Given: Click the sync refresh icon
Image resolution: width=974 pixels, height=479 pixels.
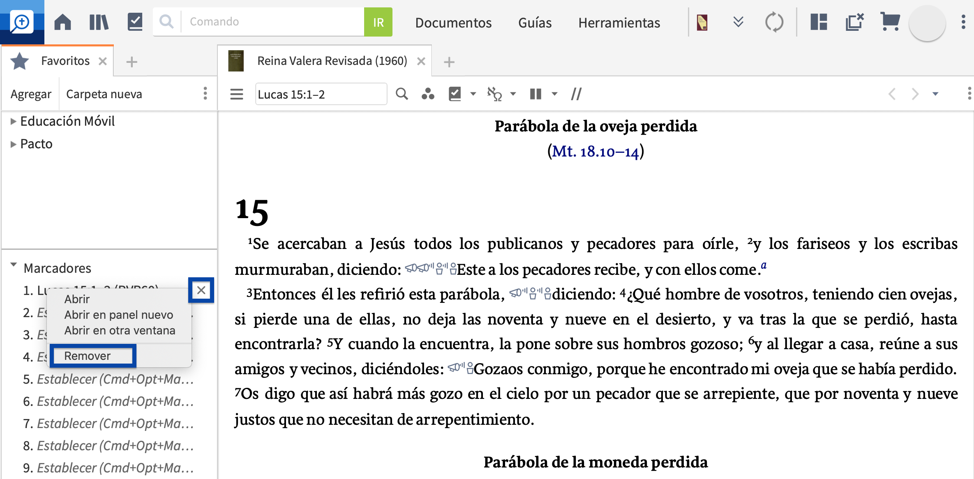Looking at the screenshot, I should 774,22.
